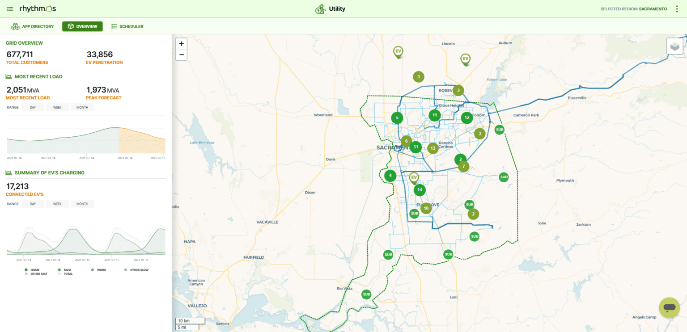Open the hamburger navigation menu
The height and width of the screenshot is (332, 687).
10,9
